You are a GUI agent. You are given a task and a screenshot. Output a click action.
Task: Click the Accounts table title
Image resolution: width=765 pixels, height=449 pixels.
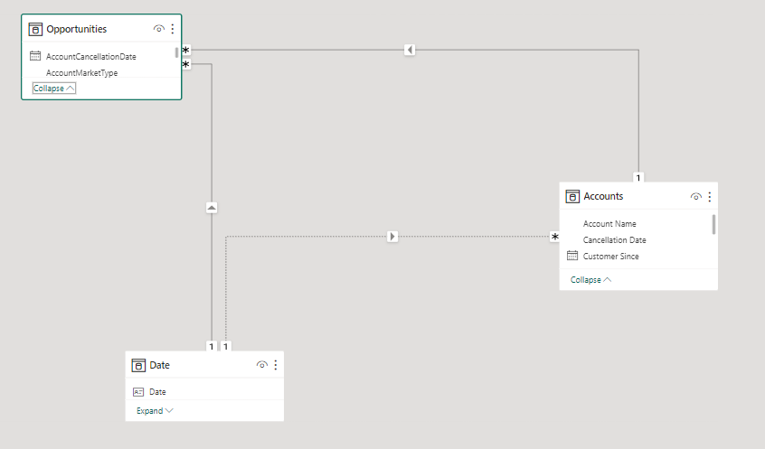tap(603, 196)
